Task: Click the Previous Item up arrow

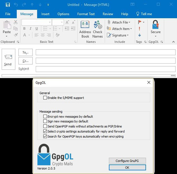Action: pos(32,5)
